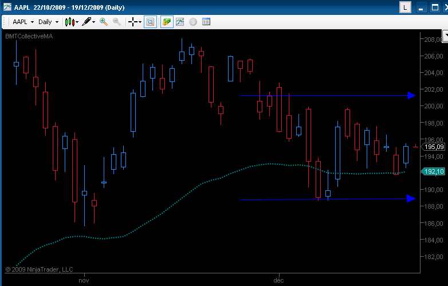Click the greyed zoom out magnifier icon
Image resolution: width=448 pixels, height=286 pixels.
(116, 22)
